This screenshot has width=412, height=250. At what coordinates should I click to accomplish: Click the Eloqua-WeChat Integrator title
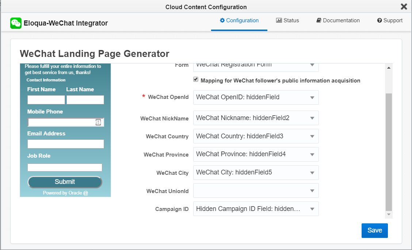point(66,23)
